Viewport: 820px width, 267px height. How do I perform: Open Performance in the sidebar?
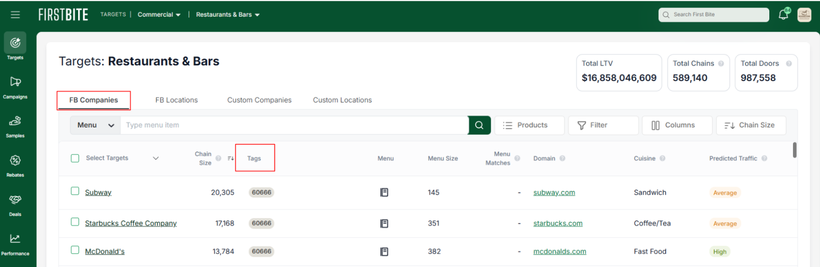(15, 244)
